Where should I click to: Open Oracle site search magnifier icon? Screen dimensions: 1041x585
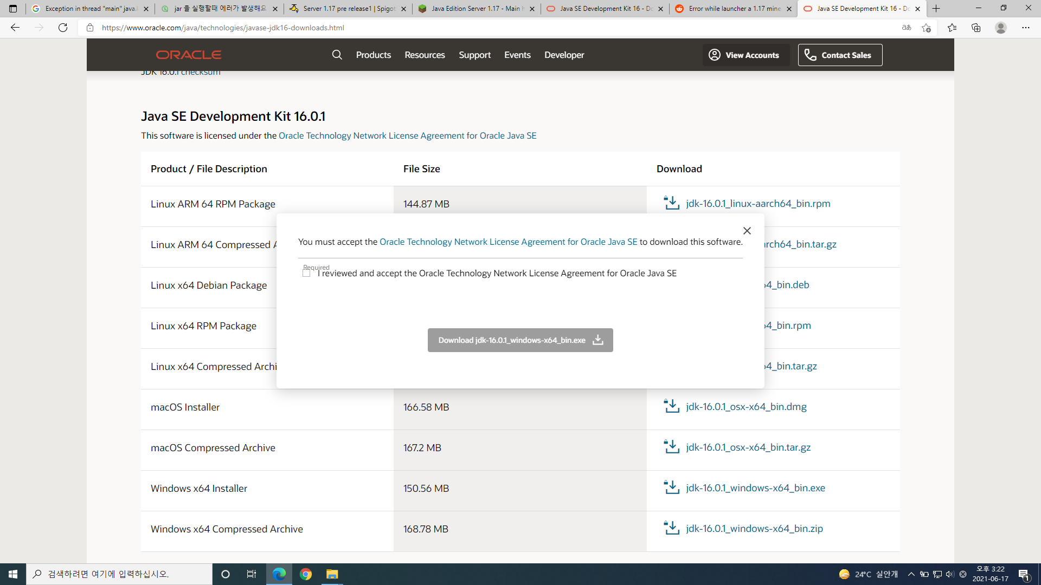click(337, 55)
